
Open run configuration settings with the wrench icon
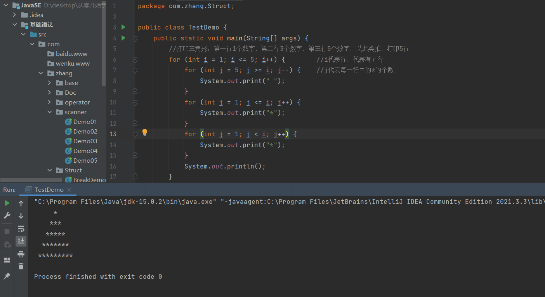[x=7, y=215]
